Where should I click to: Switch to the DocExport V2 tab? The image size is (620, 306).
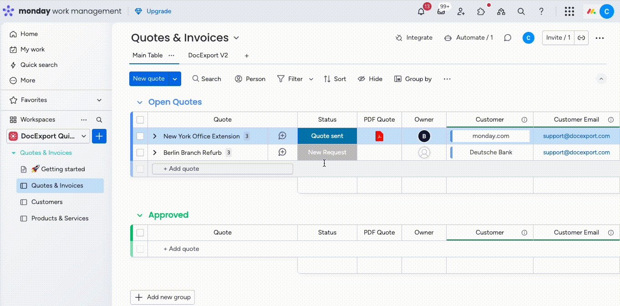coord(208,56)
